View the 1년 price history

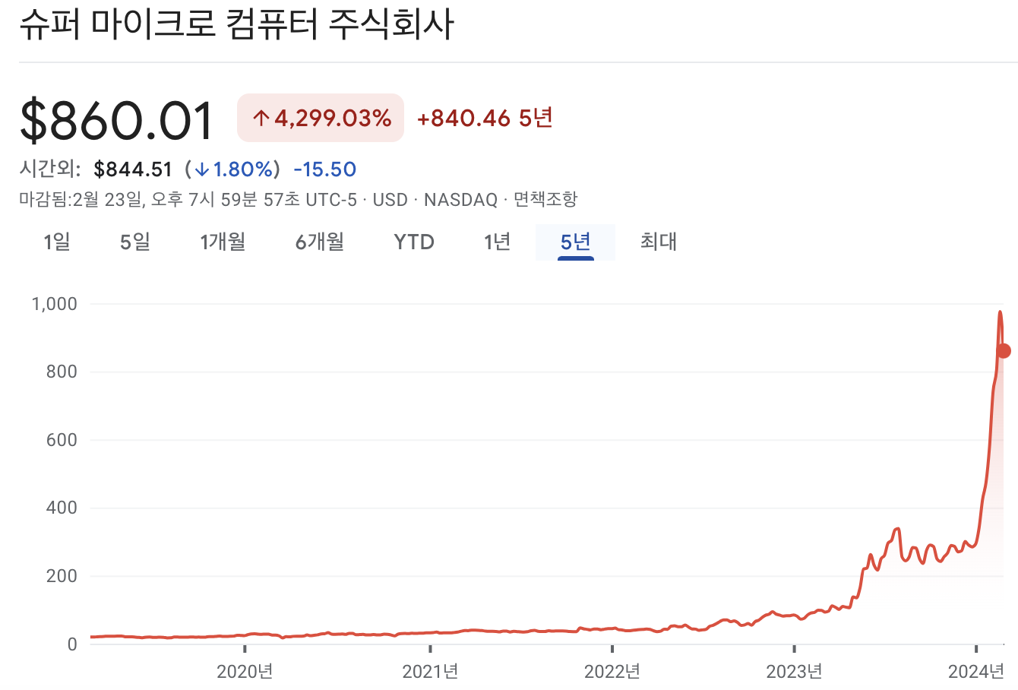495,242
